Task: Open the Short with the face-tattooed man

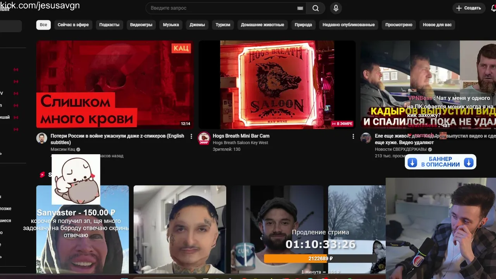Action: (180, 229)
